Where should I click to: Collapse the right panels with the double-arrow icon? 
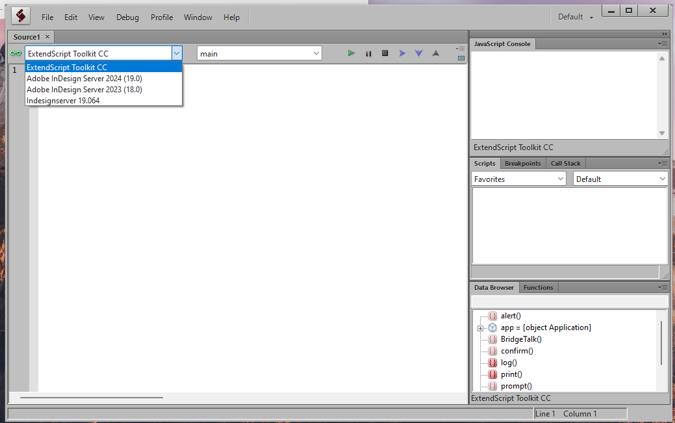[665, 34]
